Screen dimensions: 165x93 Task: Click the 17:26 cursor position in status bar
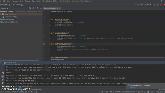[101, 92]
